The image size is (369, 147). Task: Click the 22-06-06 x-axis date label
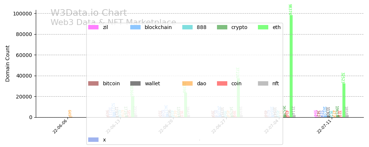60,126
